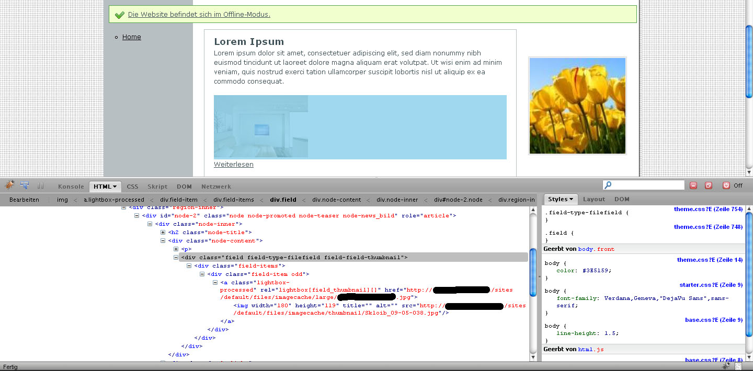Activate the element inspector icon
The width and height of the screenshot is (753, 371).
[25, 185]
